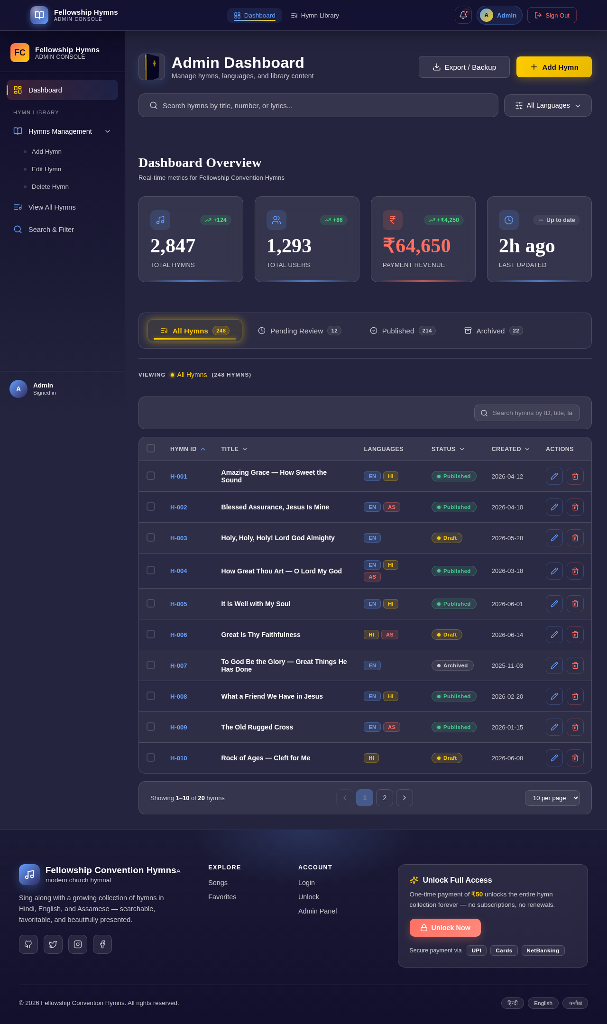Viewport: 607px width, 1024px height.
Task: Sort table by Hymn ID column
Action: (188, 449)
